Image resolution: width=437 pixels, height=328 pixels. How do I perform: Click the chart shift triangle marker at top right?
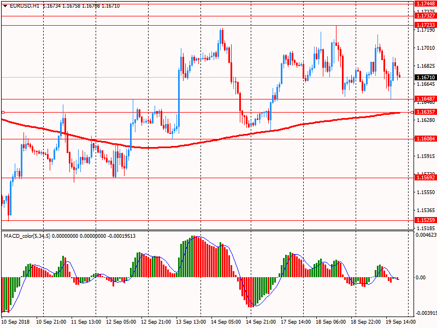(x=411, y=3)
